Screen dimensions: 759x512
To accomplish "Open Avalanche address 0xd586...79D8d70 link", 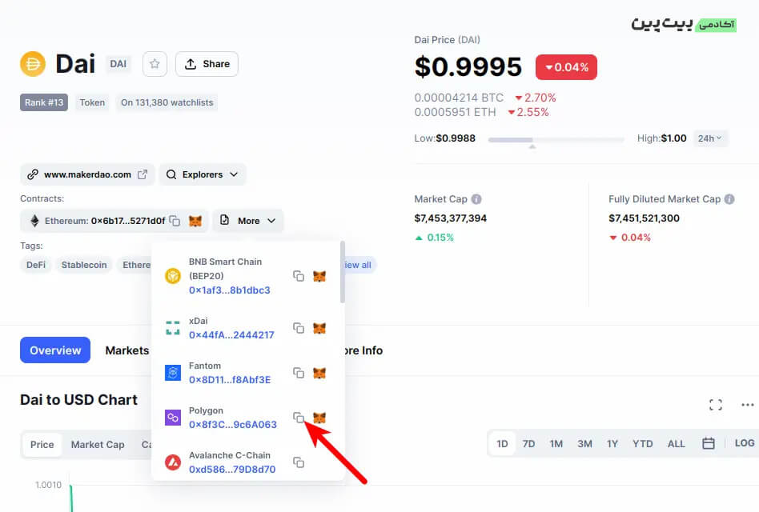I will [x=232, y=469].
